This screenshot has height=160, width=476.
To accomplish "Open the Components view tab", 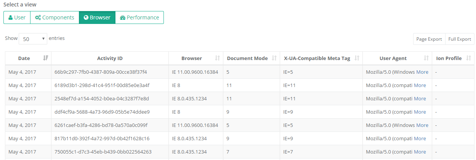I will click(54, 17).
